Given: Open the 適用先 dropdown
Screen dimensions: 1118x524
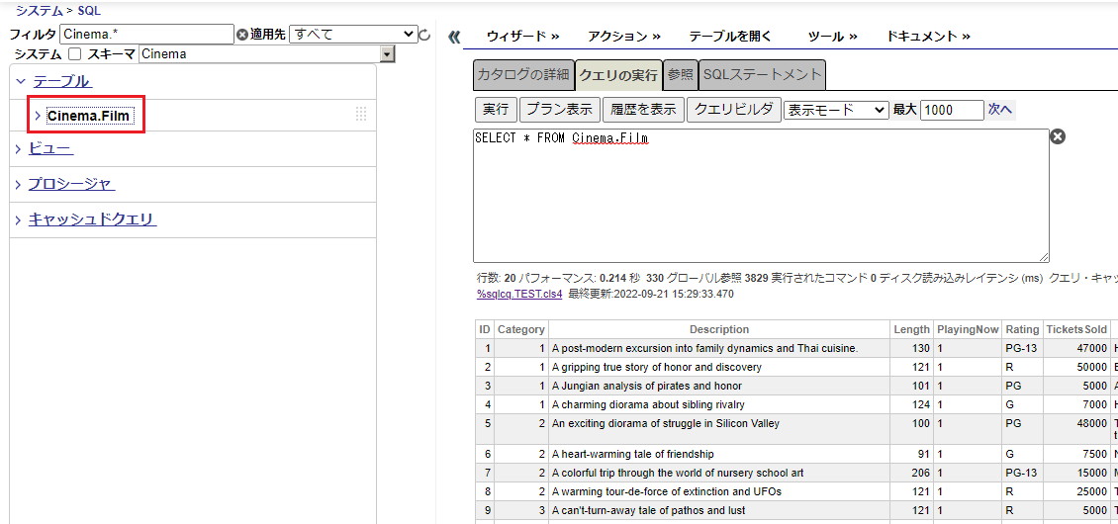Looking at the screenshot, I should click(x=353, y=35).
